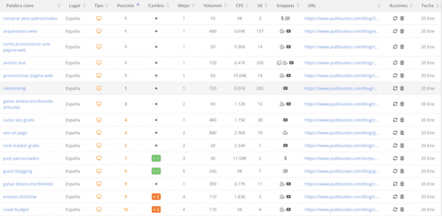
Task: Open the URL for 'arquitectura web' row
Action: [x=342, y=31]
